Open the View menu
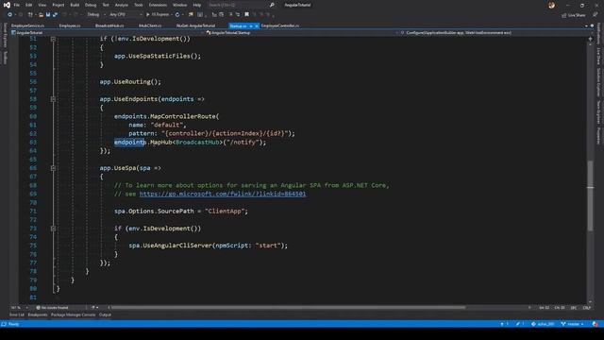The width and height of the screenshot is (604, 340). (x=42, y=5)
